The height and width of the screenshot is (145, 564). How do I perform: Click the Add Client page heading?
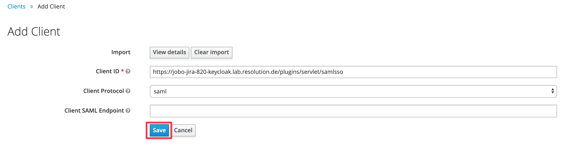[x=34, y=32]
